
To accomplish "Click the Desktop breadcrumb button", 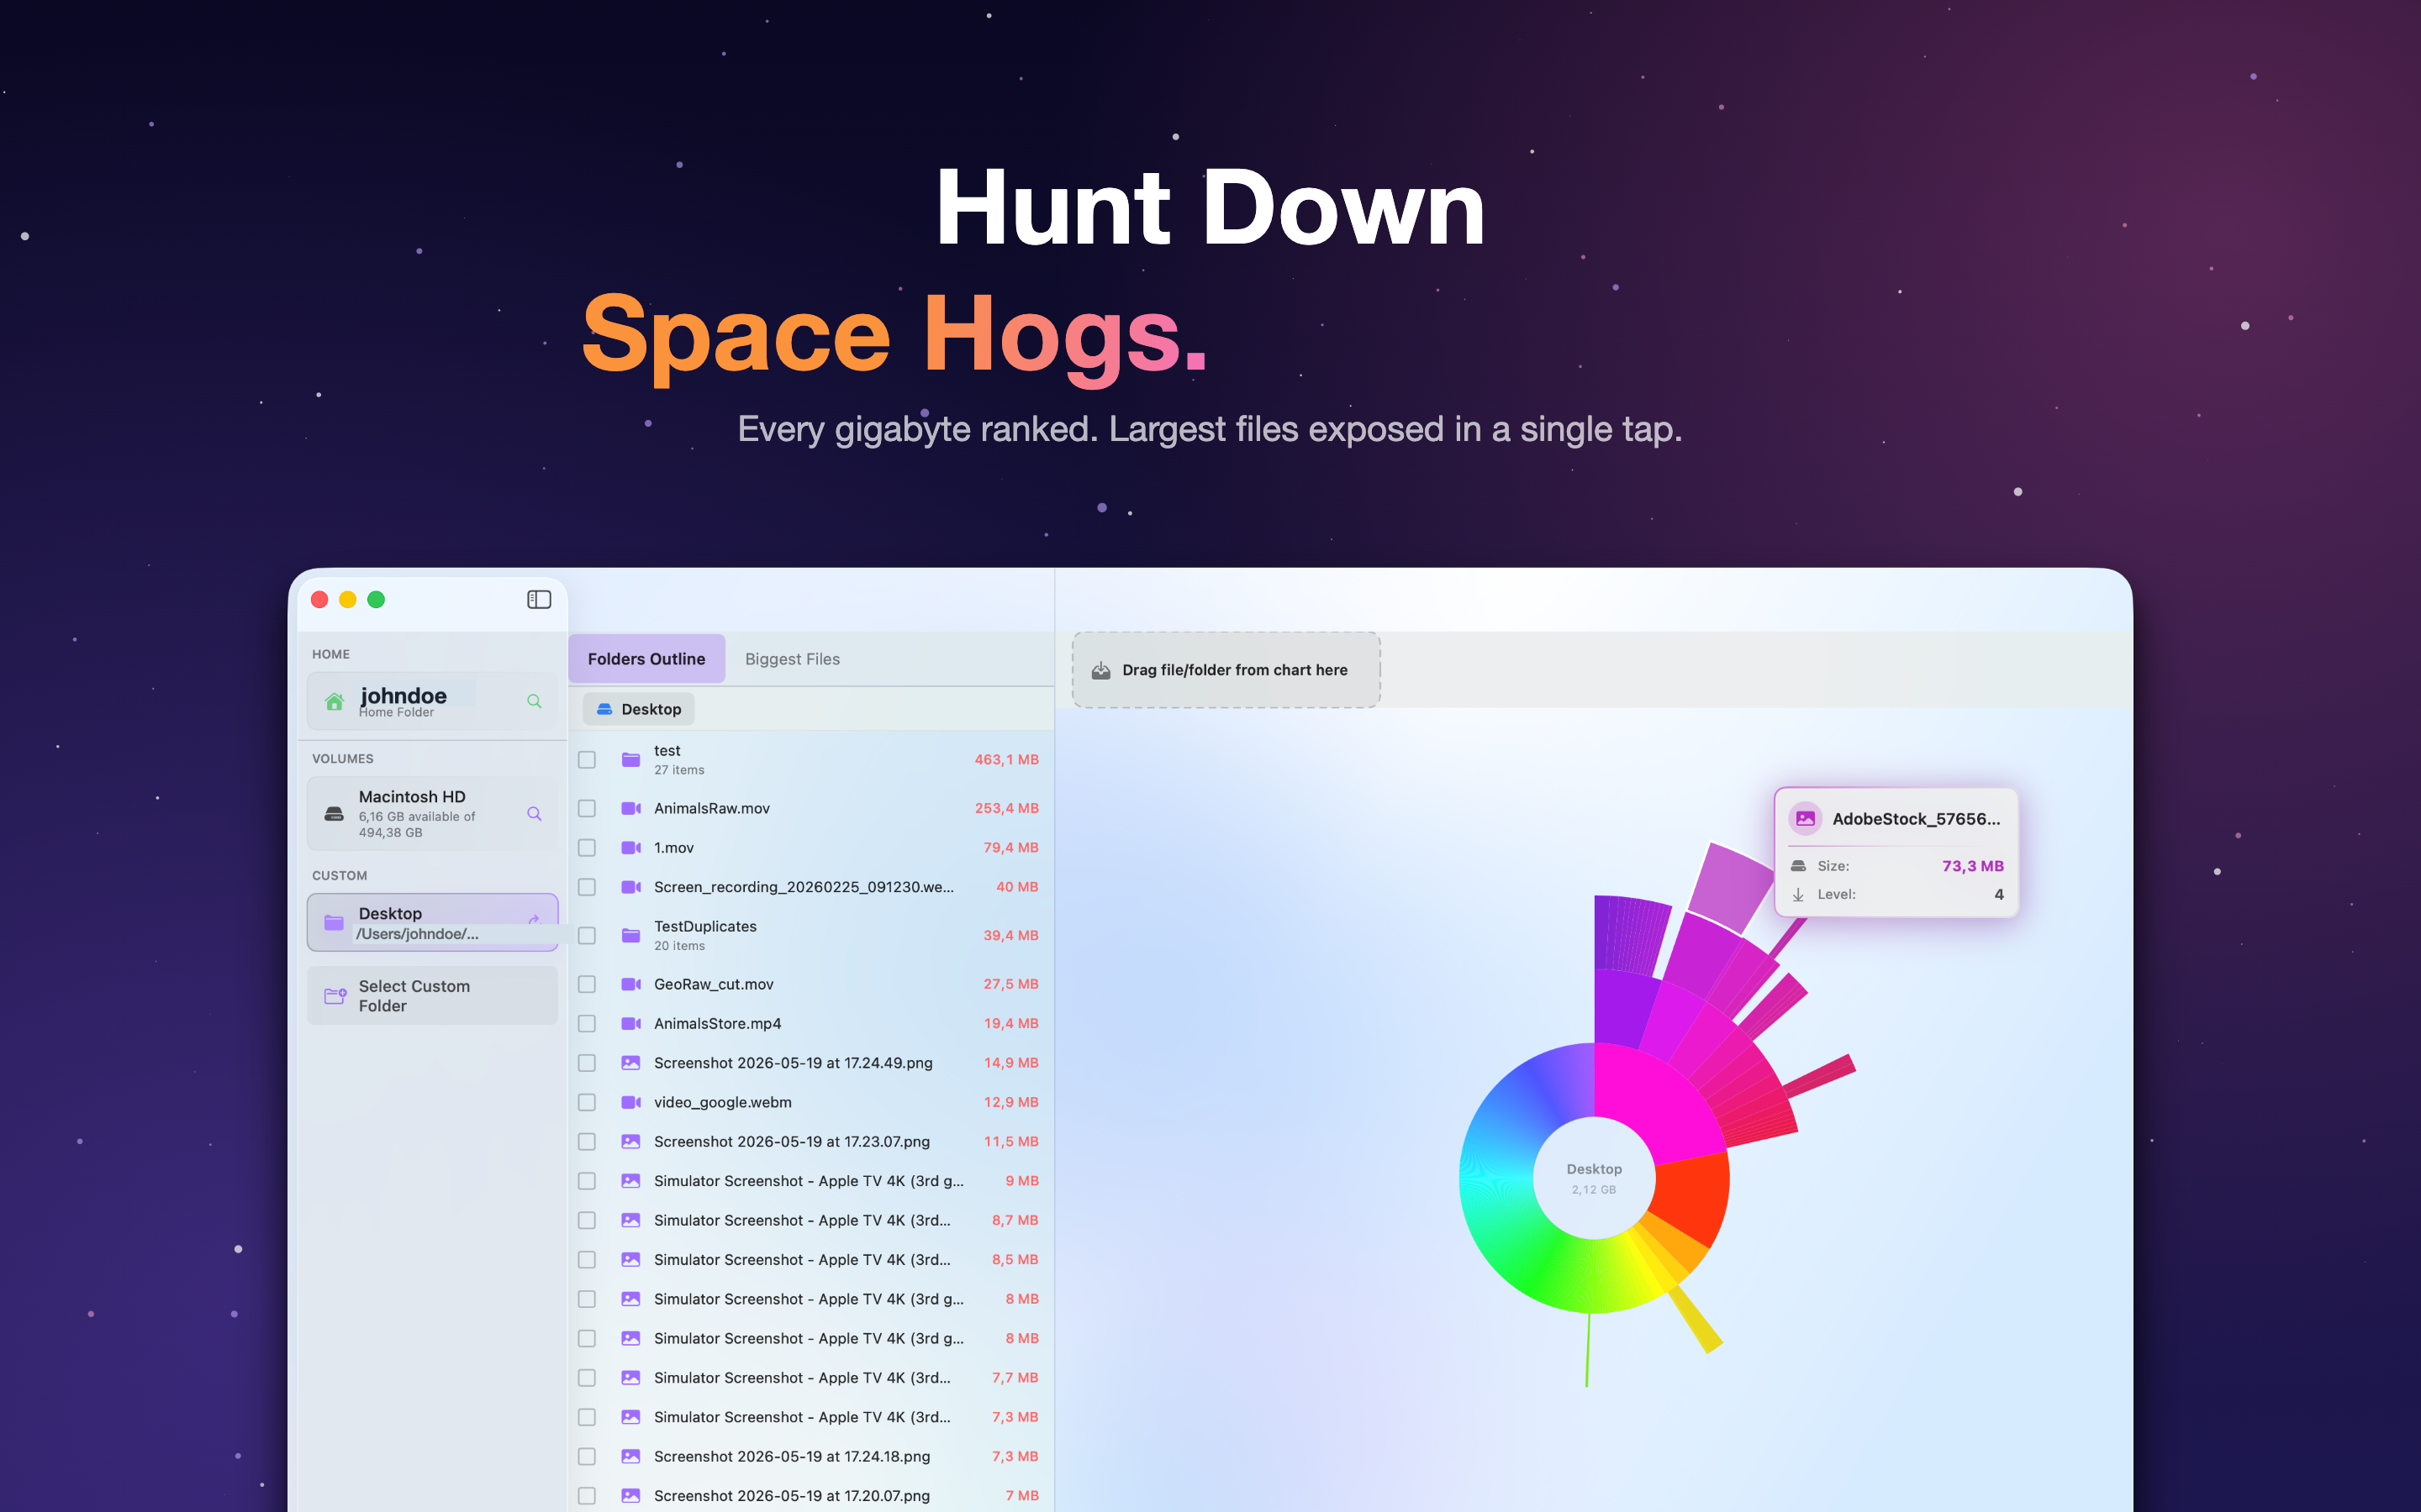I will pyautogui.click(x=638, y=709).
